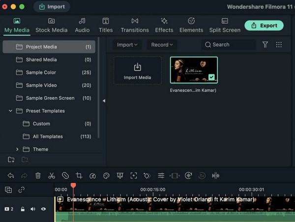Viewport: 295px width, 222px height.
Task: Click the Speech-to-Text icon
Action: (202, 176)
